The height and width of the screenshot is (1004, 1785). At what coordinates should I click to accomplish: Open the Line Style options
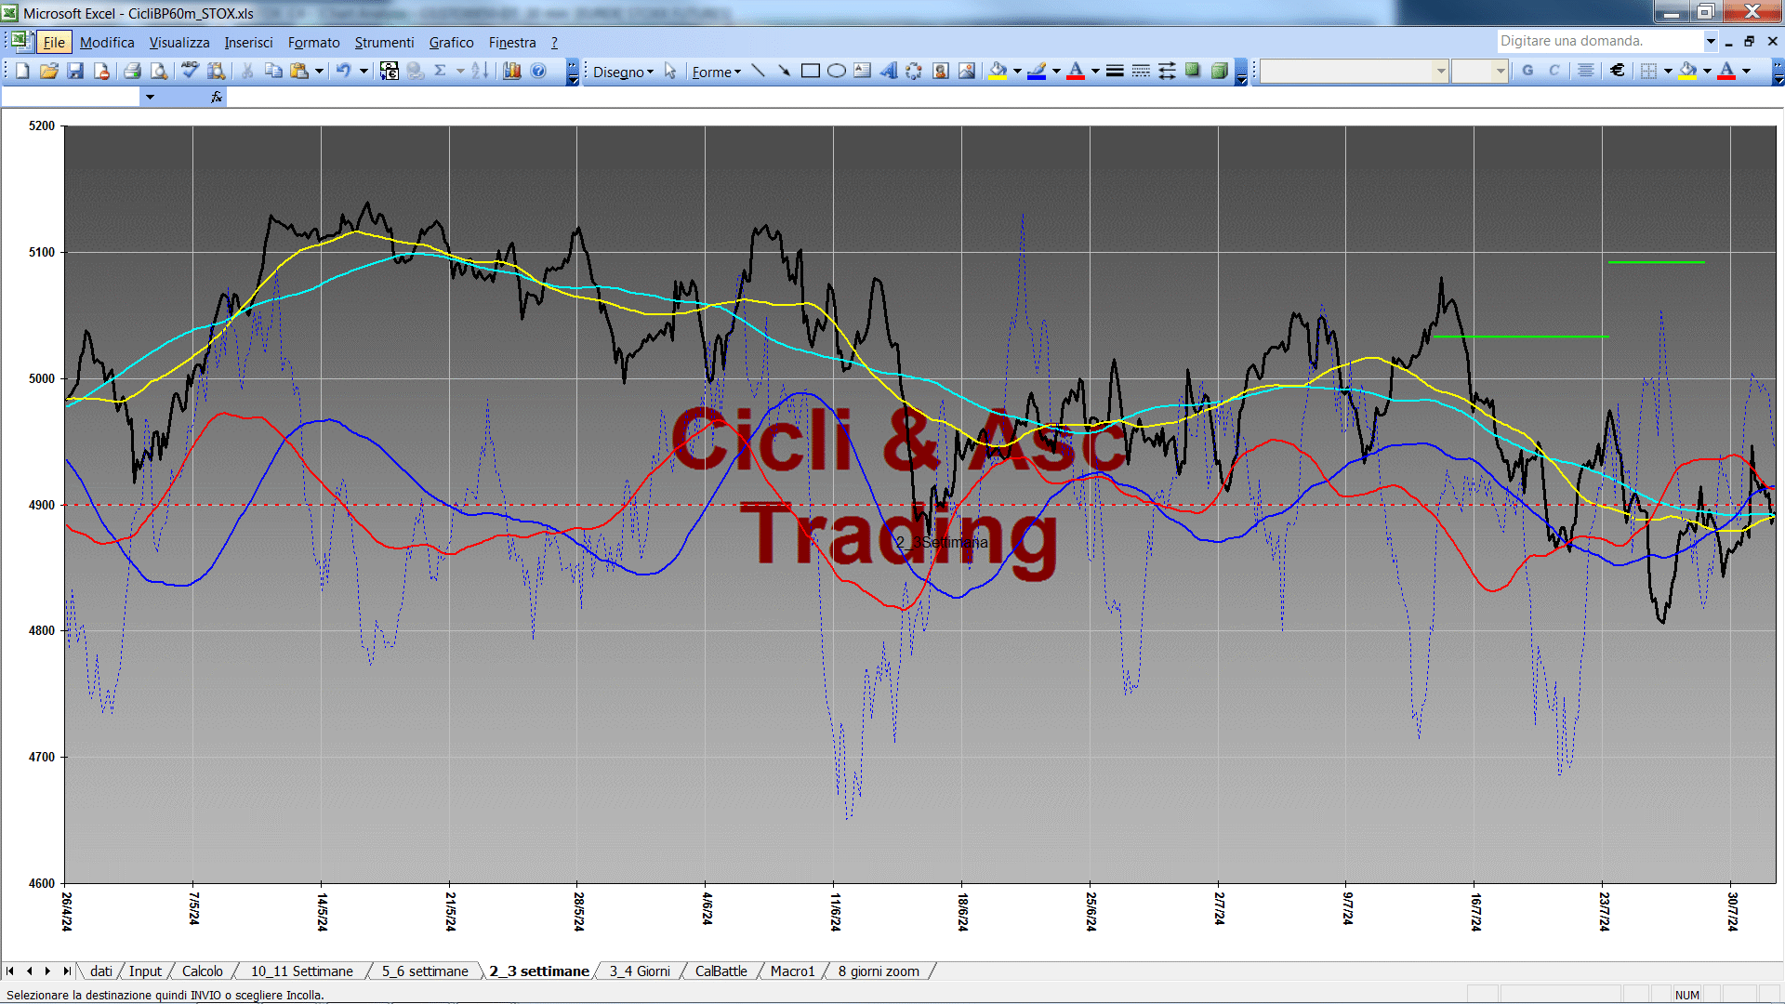pos(1115,71)
